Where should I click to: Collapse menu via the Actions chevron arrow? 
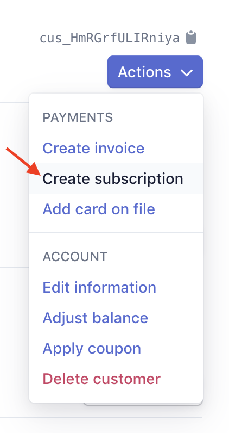[187, 73]
